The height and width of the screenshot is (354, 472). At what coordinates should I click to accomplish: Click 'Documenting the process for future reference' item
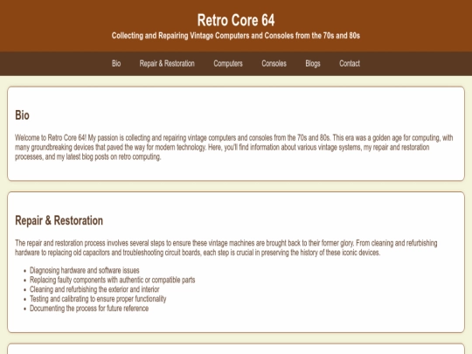89,309
